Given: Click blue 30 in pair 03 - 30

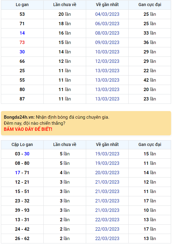Looking at the screenshot, I should click(27, 154).
